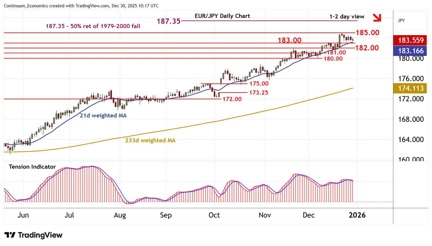The width and height of the screenshot is (432, 246).
Task: Select the '21d weighted MA' label
Action: pos(103,116)
